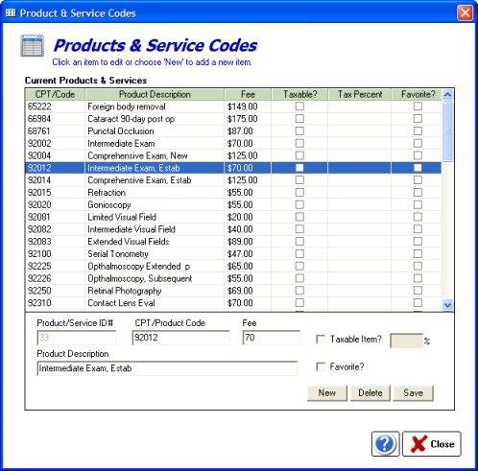Click the Save button
This screenshot has width=478, height=471.
(x=414, y=393)
